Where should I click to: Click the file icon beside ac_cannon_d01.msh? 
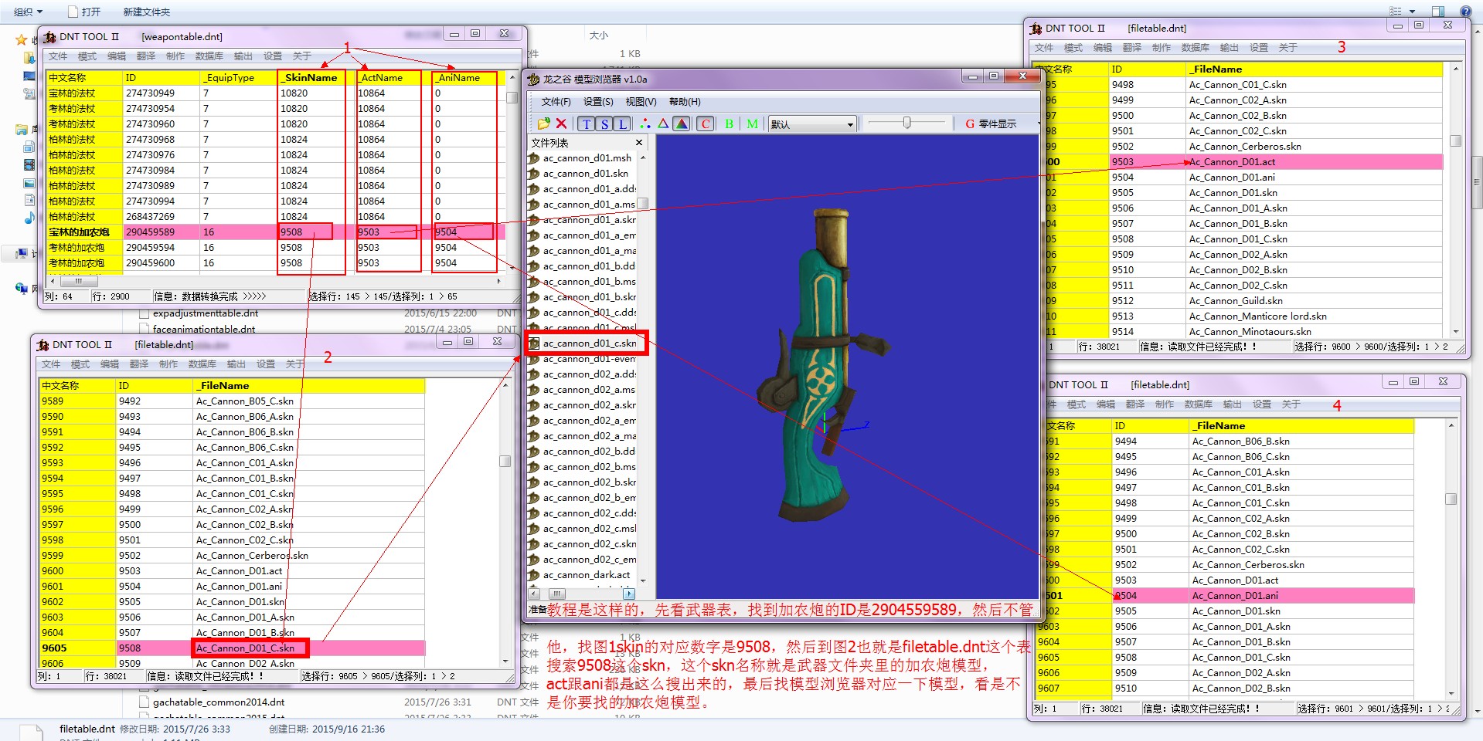[x=534, y=158]
